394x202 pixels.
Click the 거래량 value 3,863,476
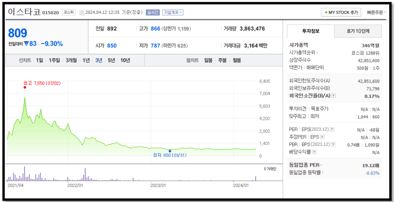[252, 29]
